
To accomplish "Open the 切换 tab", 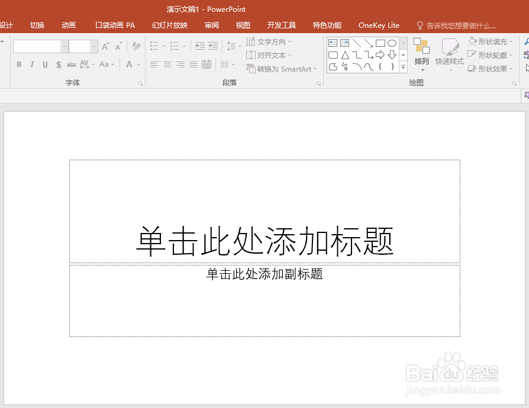I will (37, 25).
